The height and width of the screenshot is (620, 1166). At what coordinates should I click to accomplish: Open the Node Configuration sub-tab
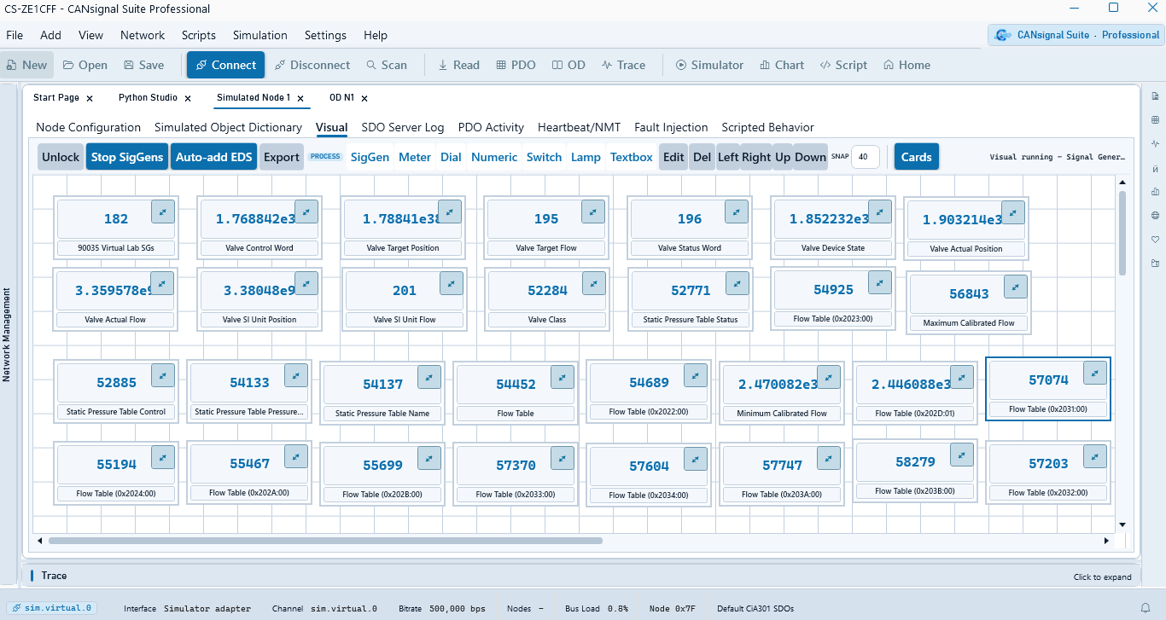[x=89, y=127]
